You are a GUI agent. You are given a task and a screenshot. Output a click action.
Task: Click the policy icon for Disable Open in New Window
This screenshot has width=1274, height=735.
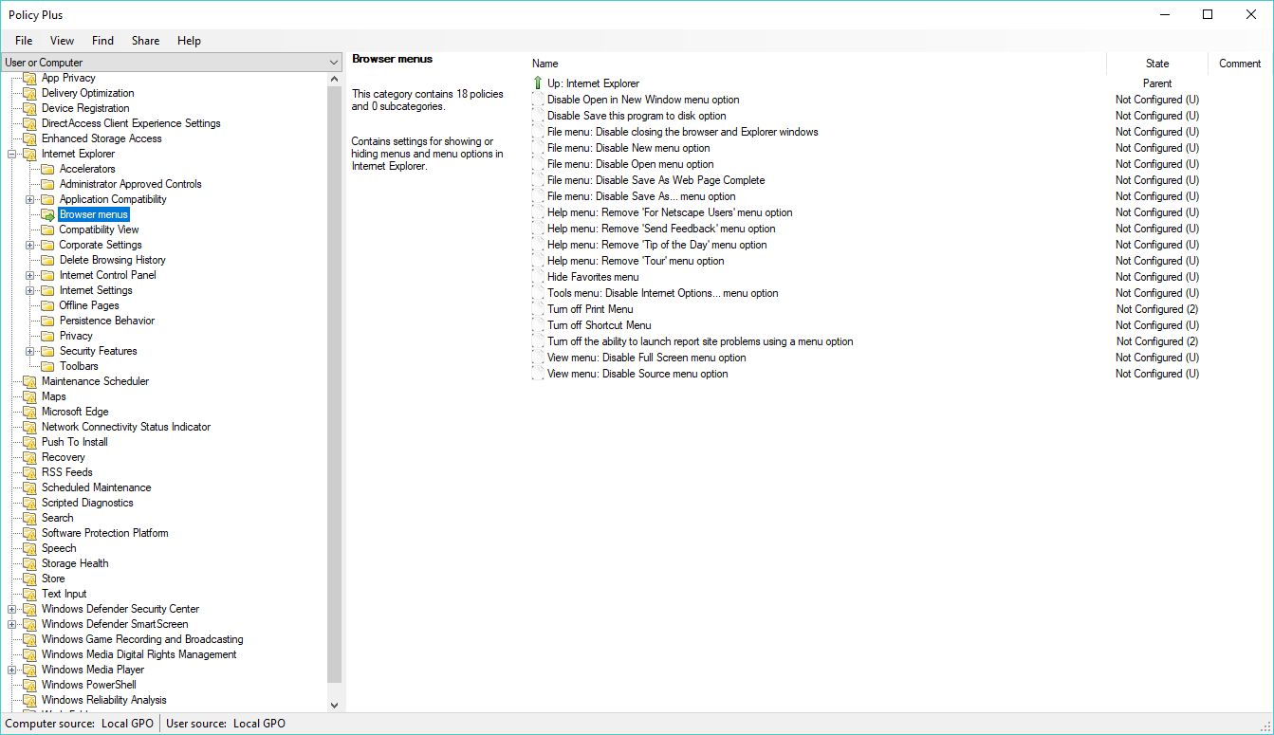(x=538, y=100)
